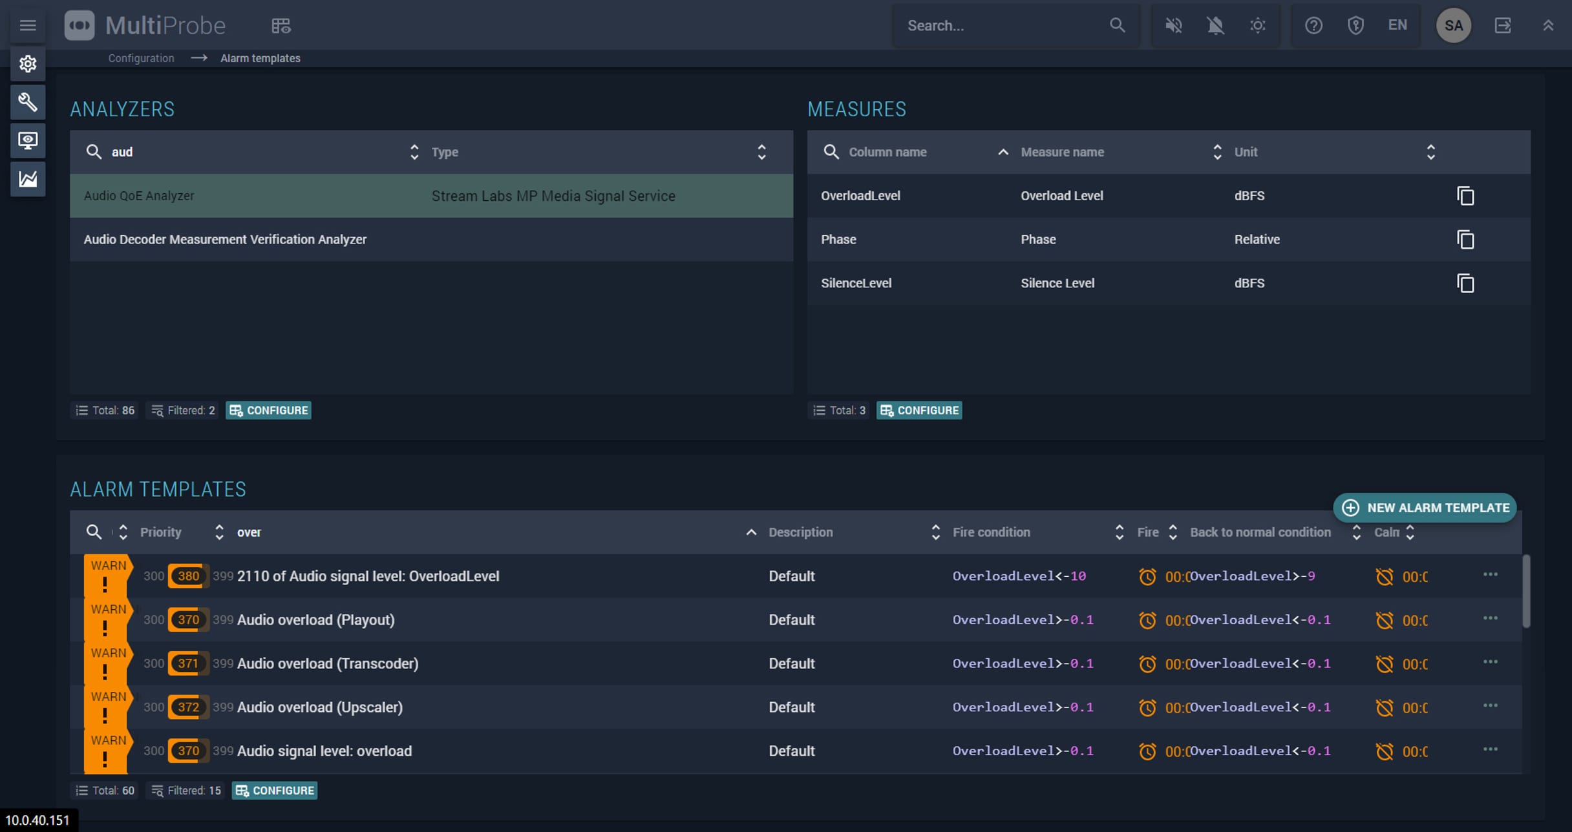Image resolution: width=1572 pixels, height=832 pixels.
Task: Click OverloadLevel>-9 back to normal condition
Action: [x=1252, y=576]
